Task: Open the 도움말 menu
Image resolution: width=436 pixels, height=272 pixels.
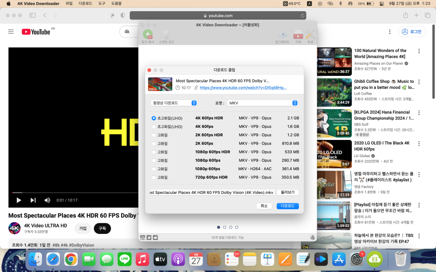Action: pos(116,3)
